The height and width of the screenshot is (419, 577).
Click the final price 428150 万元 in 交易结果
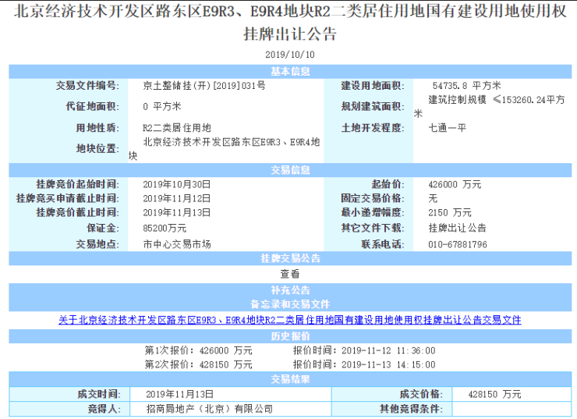pos(490,394)
